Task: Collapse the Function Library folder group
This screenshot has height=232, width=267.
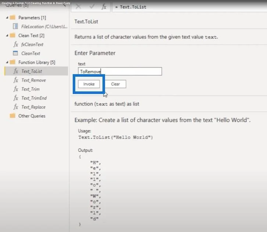Action: pyautogui.click(x=7, y=62)
